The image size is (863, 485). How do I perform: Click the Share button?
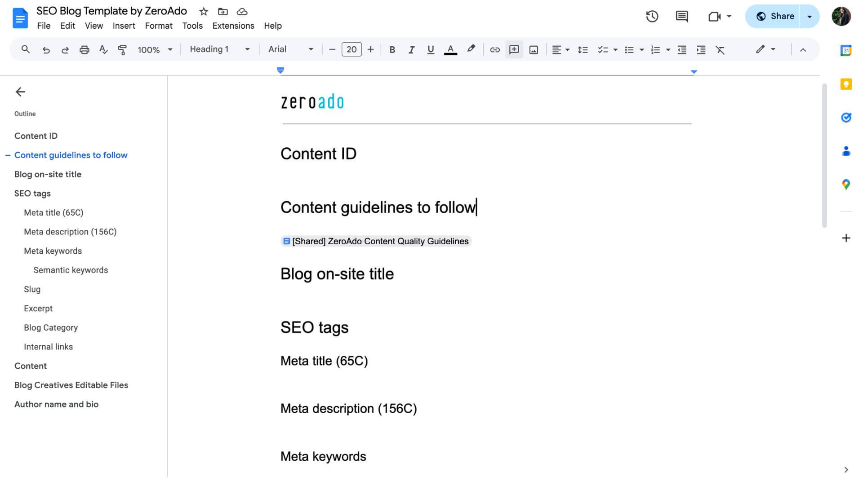coord(773,17)
